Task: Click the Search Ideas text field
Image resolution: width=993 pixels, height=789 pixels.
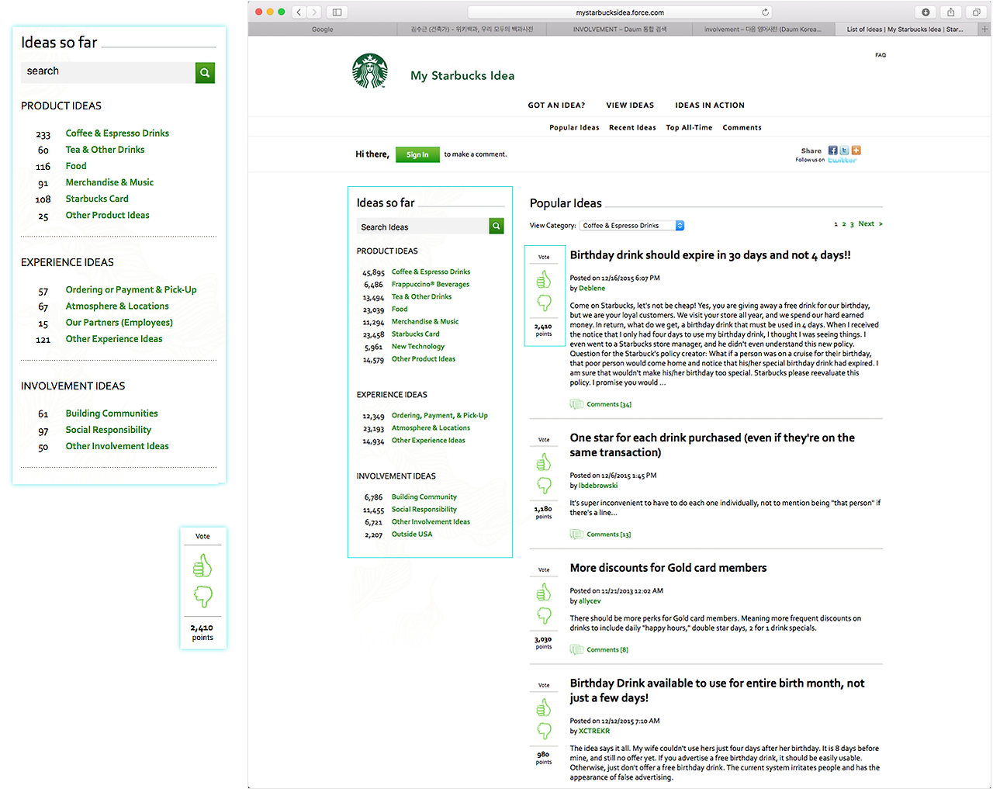Action: click(423, 227)
